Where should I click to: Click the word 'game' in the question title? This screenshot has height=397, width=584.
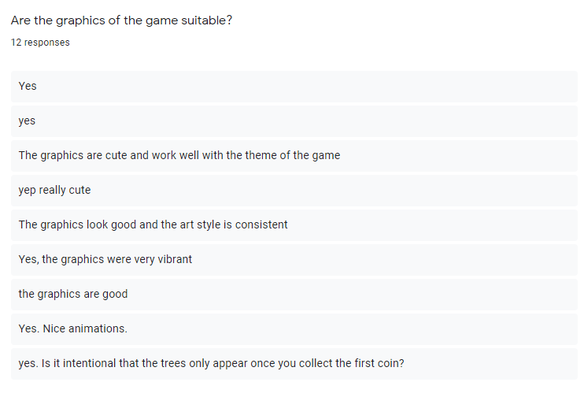point(161,21)
